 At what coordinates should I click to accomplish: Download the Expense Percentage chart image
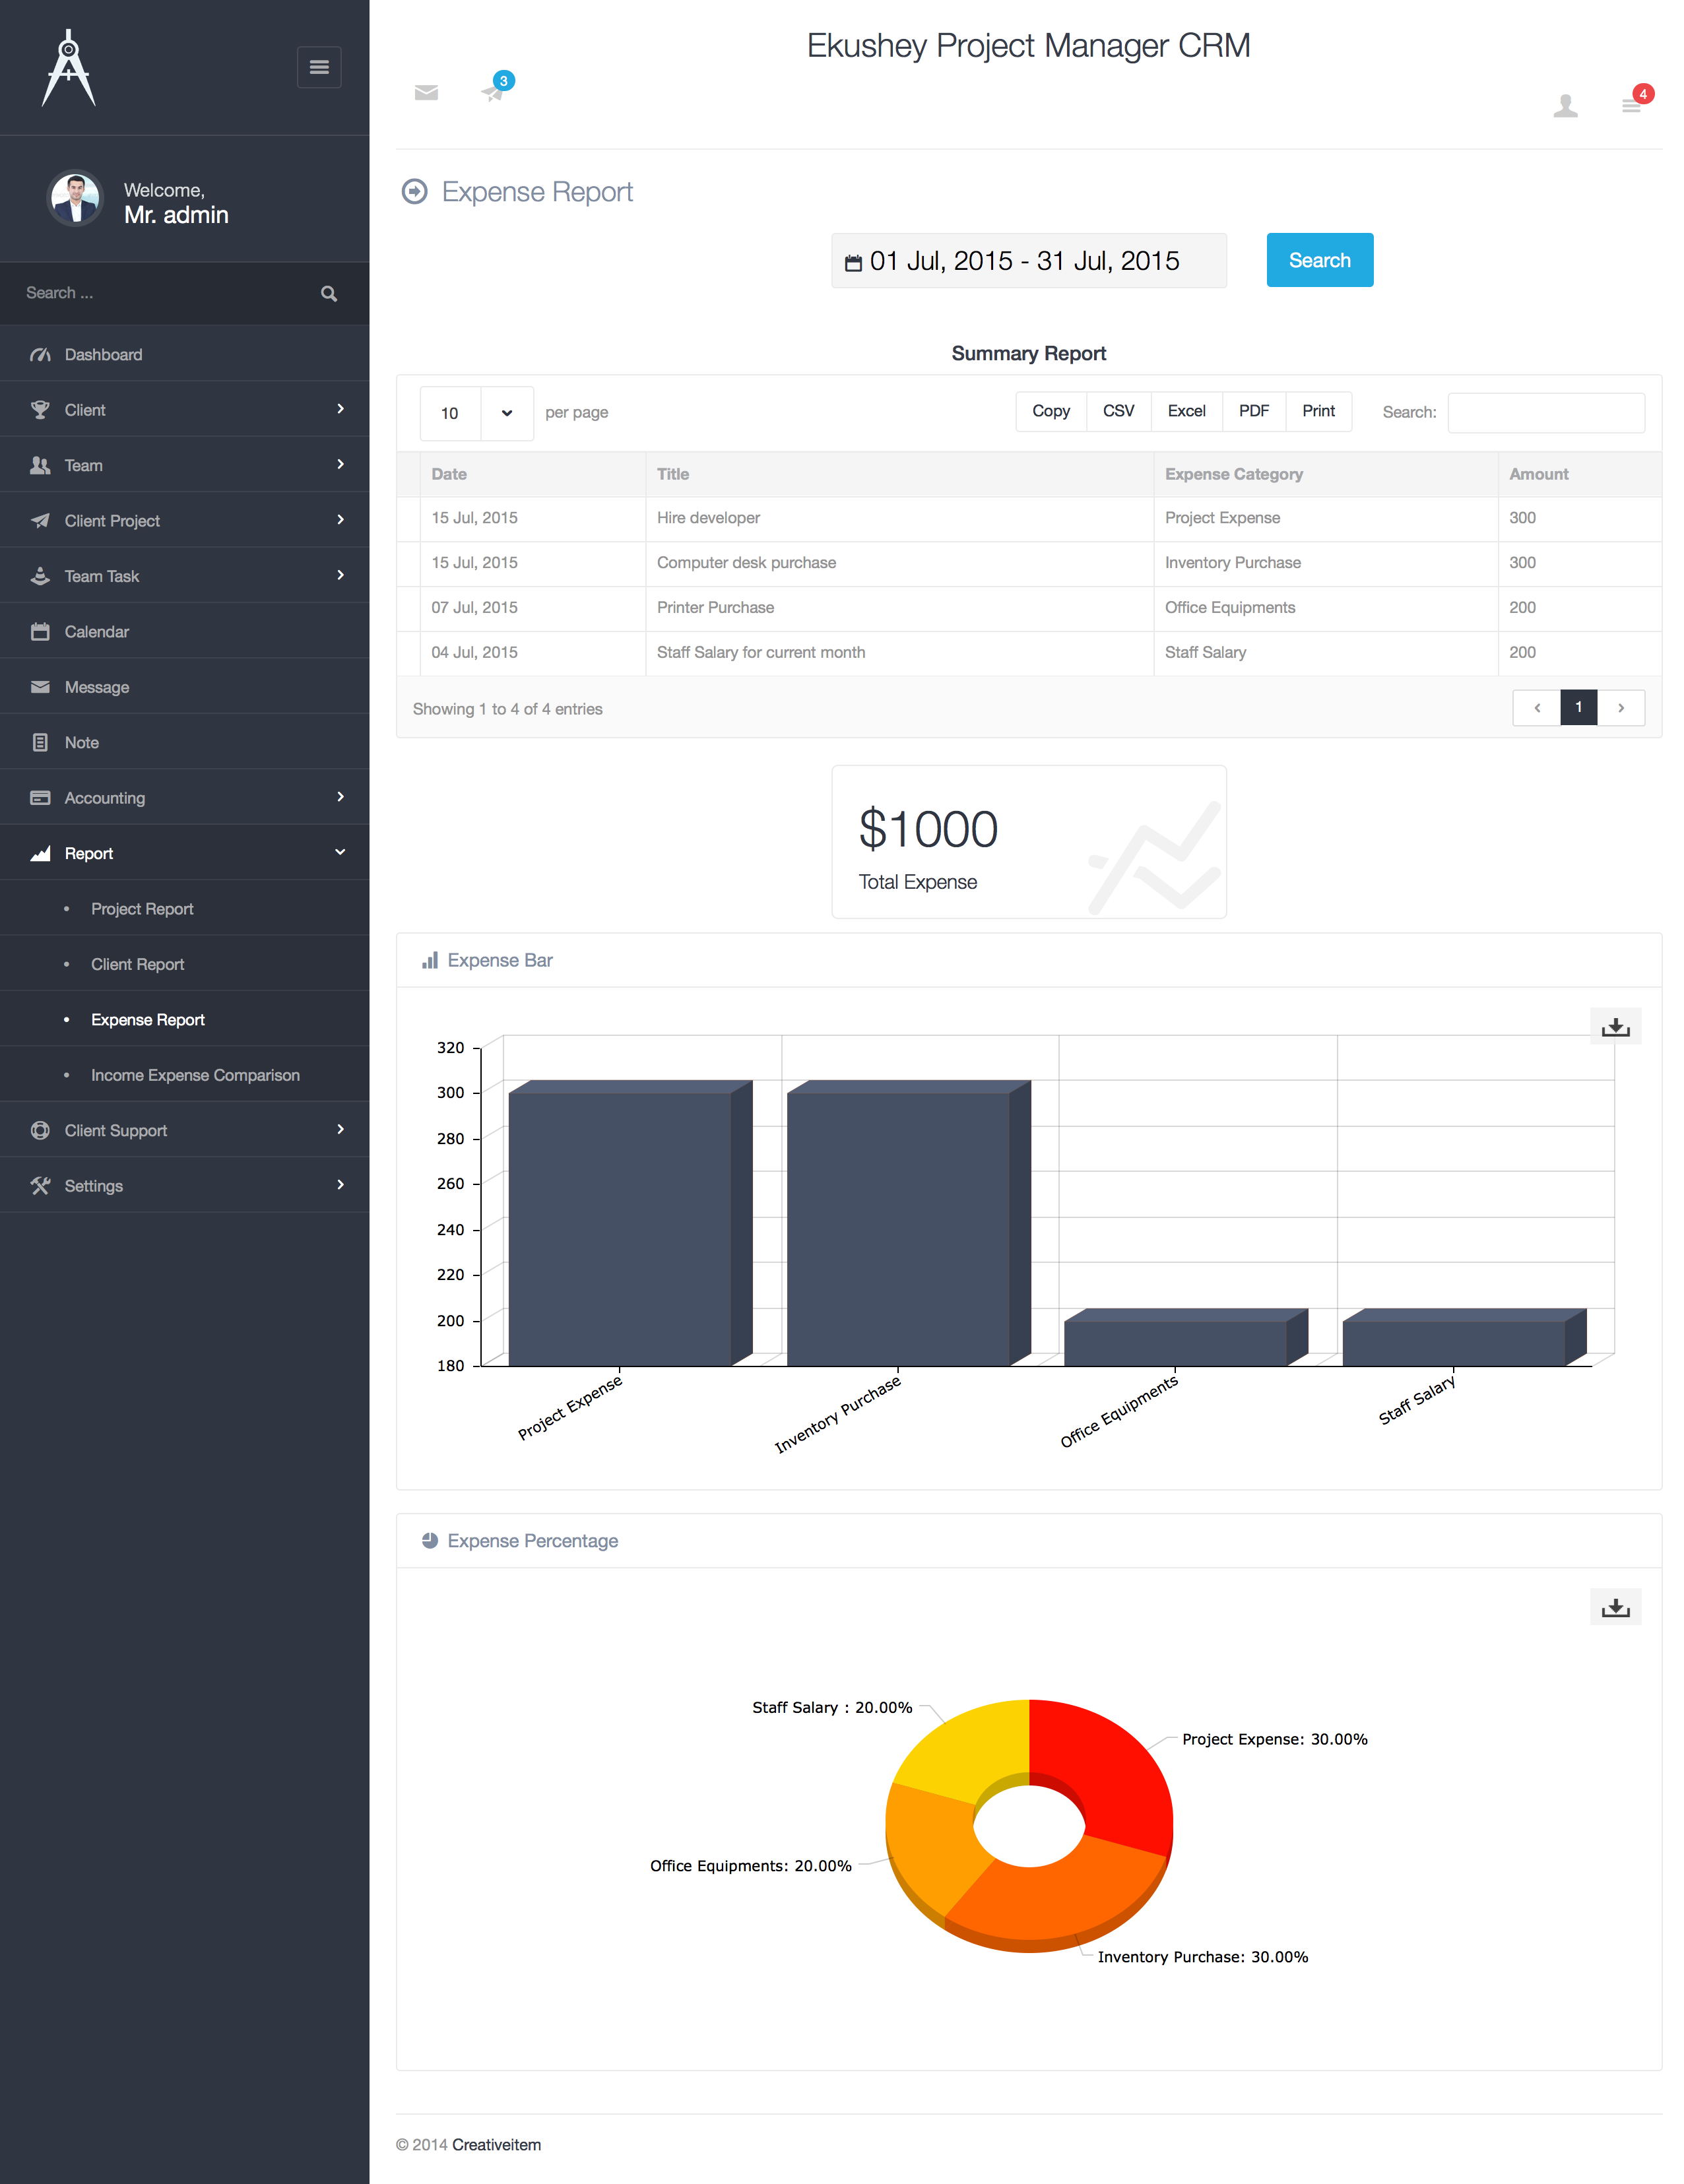coord(1615,1607)
